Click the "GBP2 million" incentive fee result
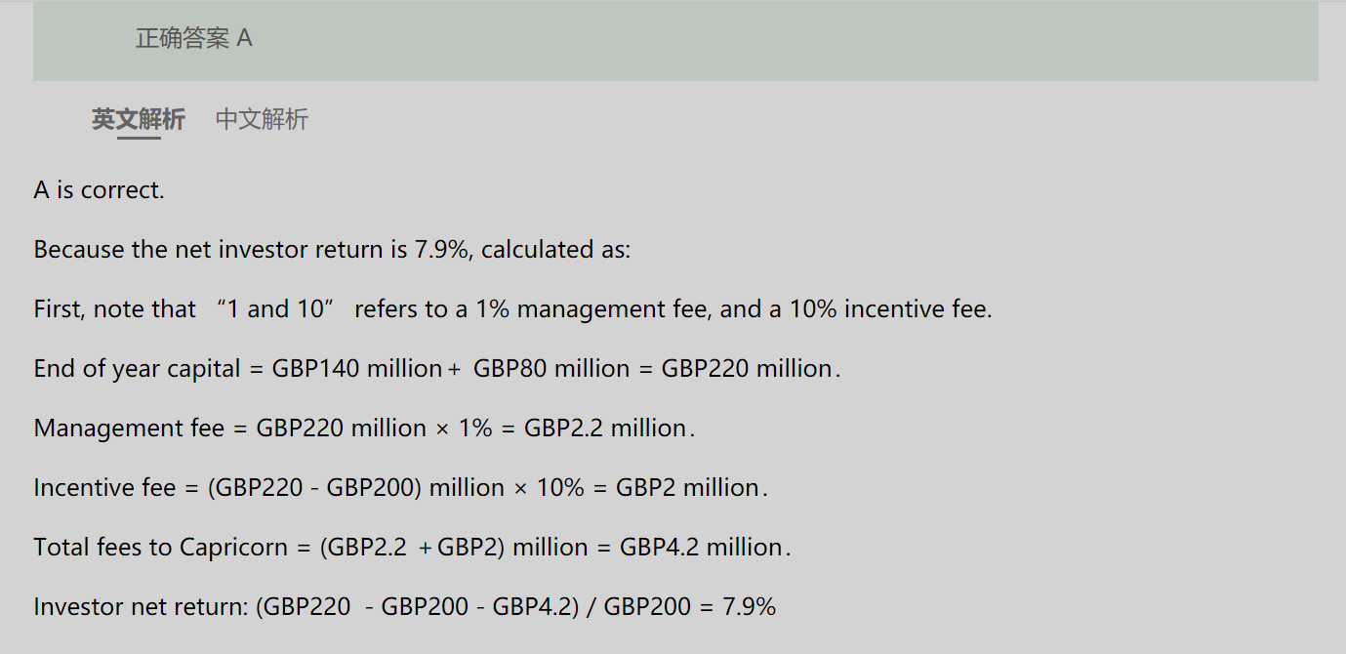Viewport: 1346px width, 654px height. point(688,487)
